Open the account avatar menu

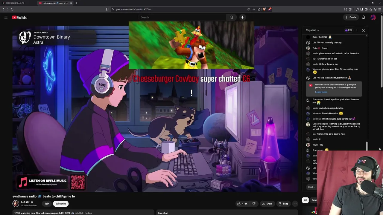373,17
